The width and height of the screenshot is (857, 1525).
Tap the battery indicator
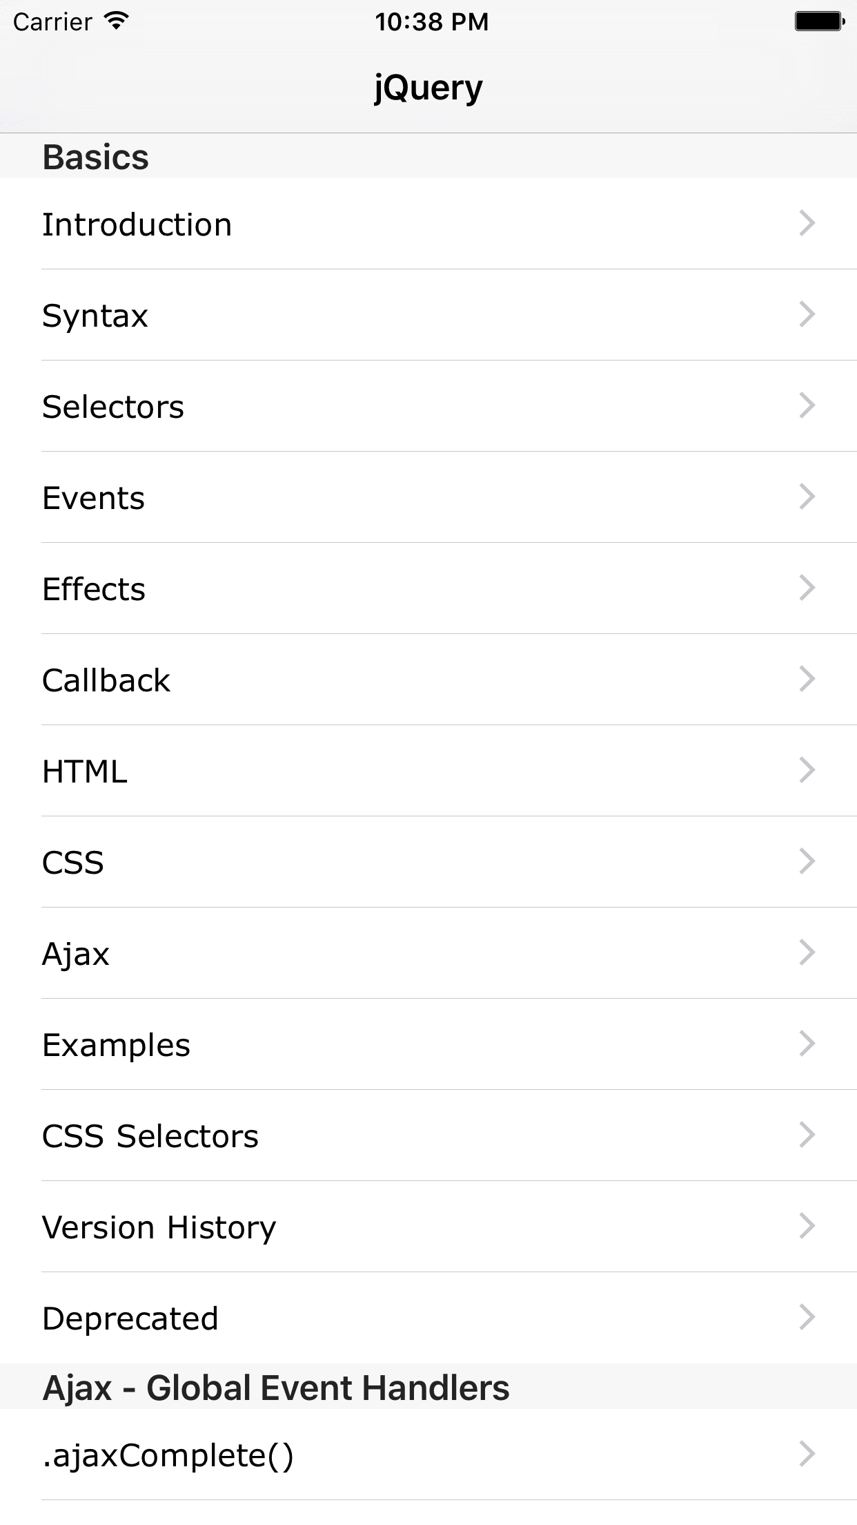pyautogui.click(x=818, y=21)
